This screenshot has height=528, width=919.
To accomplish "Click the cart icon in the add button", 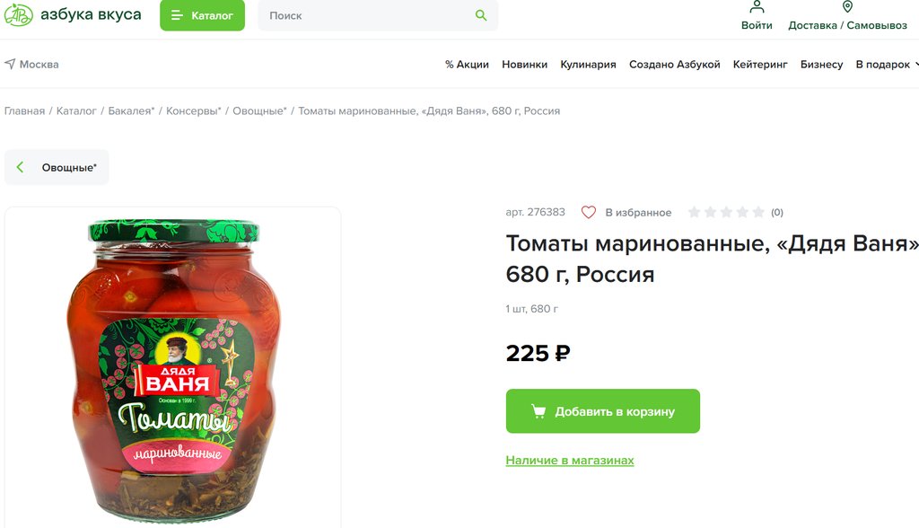I will click(x=538, y=411).
